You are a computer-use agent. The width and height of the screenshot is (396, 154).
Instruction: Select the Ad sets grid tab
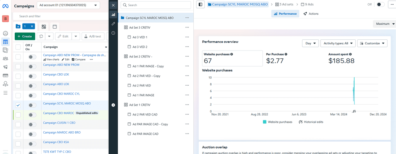point(44,27)
